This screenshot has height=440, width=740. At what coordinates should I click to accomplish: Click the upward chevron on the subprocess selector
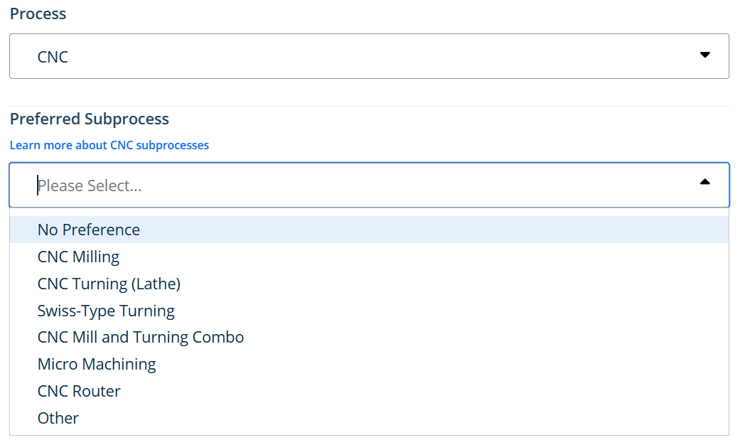pyautogui.click(x=704, y=182)
